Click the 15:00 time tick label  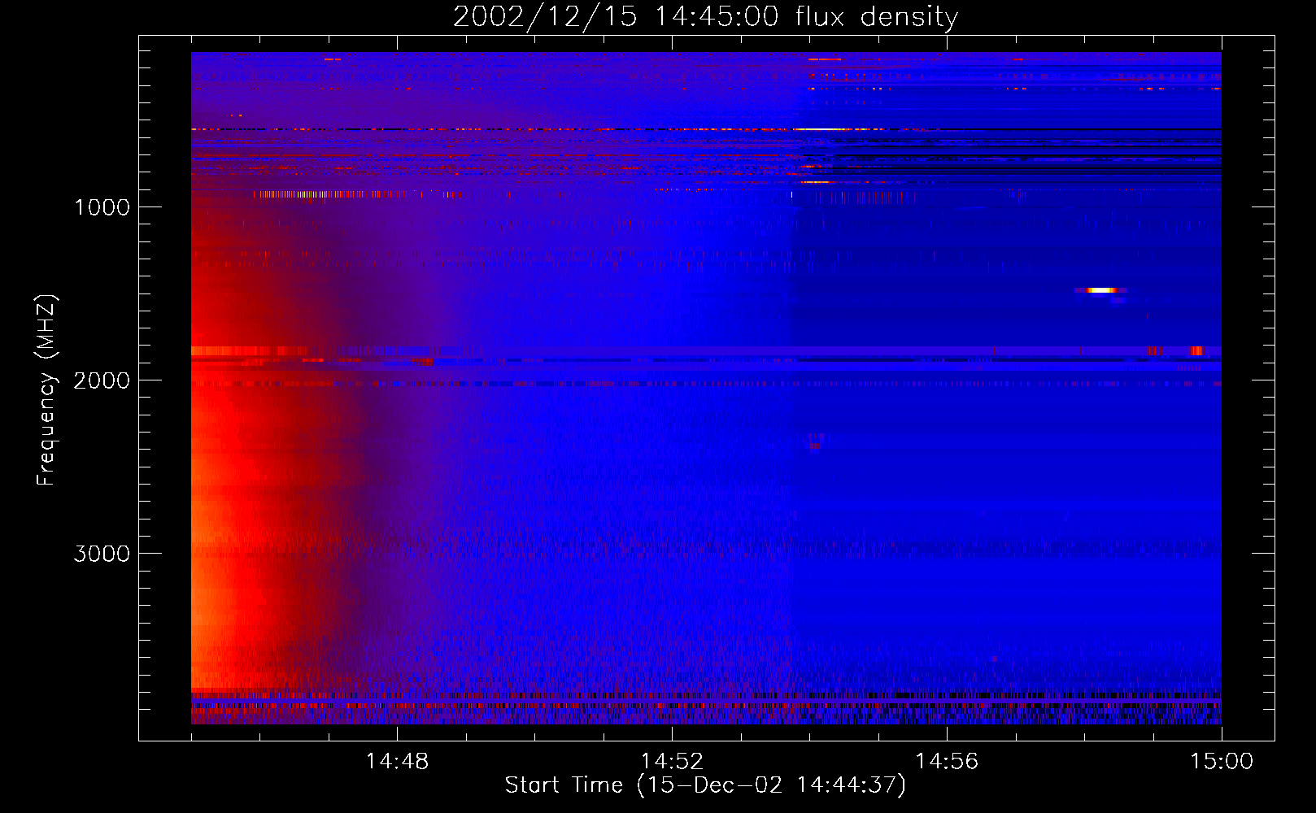point(1222,762)
